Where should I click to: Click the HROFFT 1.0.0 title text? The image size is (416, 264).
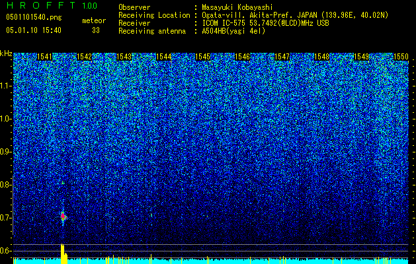pyautogui.click(x=52, y=5)
